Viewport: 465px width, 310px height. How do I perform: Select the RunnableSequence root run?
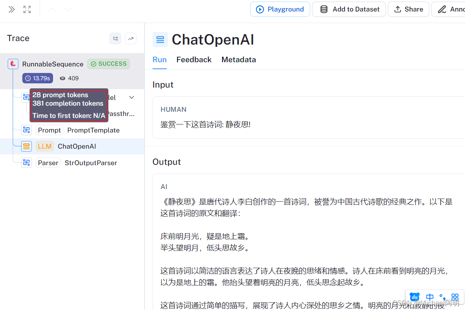[72, 71]
